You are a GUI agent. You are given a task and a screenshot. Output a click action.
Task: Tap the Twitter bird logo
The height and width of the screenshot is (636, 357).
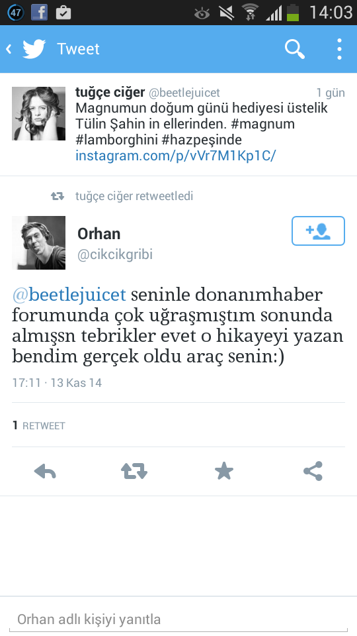pos(34,49)
